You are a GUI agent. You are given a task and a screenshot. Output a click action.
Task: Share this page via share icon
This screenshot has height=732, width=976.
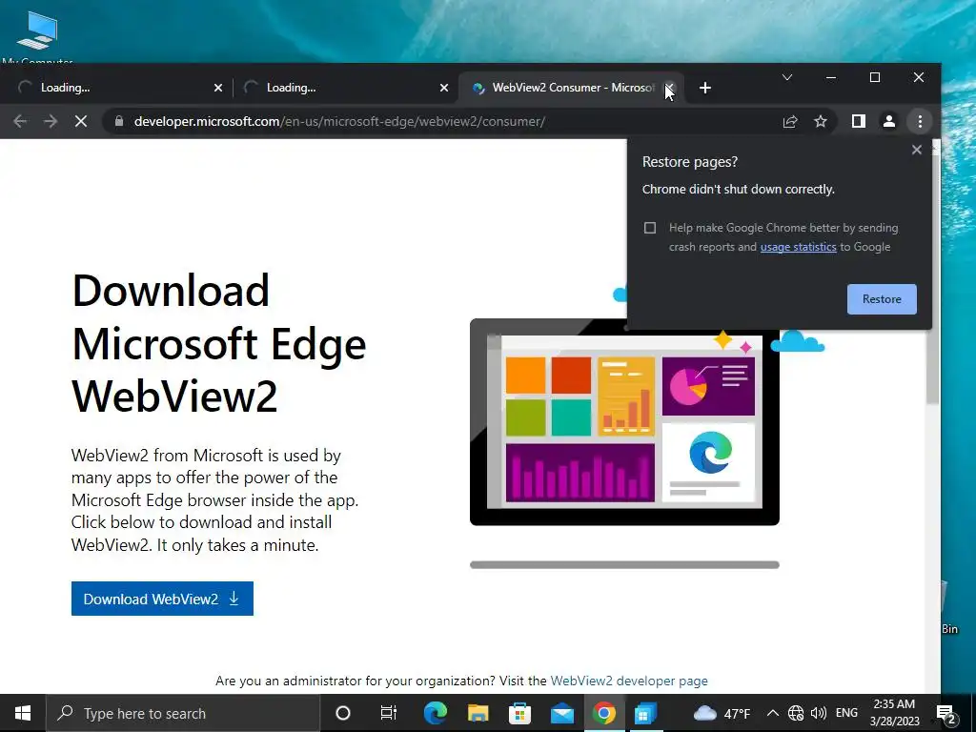(x=790, y=121)
